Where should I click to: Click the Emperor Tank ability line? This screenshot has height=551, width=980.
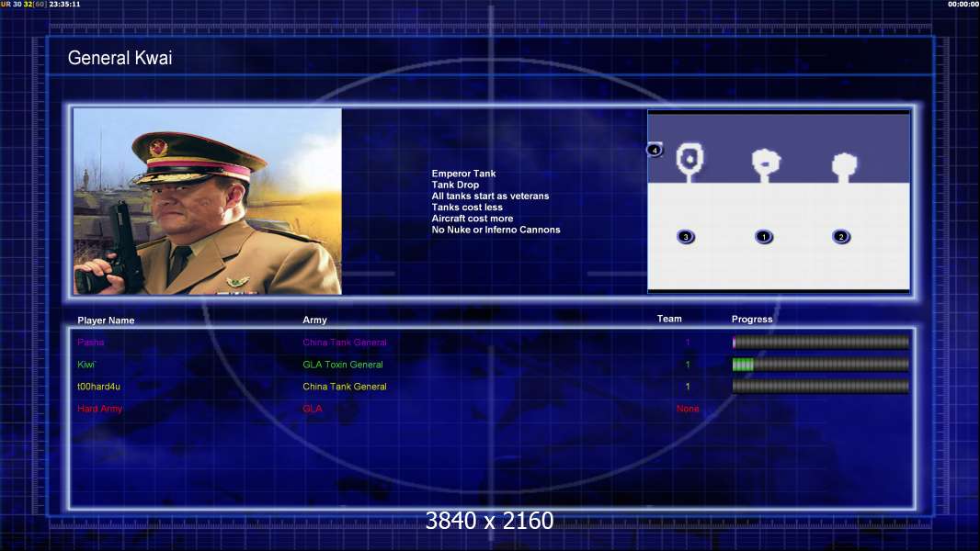(x=463, y=174)
